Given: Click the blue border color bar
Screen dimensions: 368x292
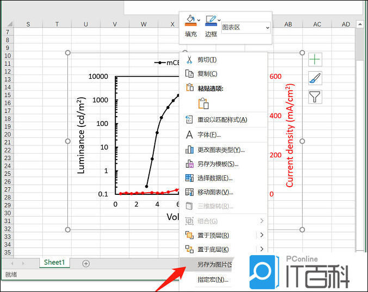Looking at the screenshot, I should [211, 24].
